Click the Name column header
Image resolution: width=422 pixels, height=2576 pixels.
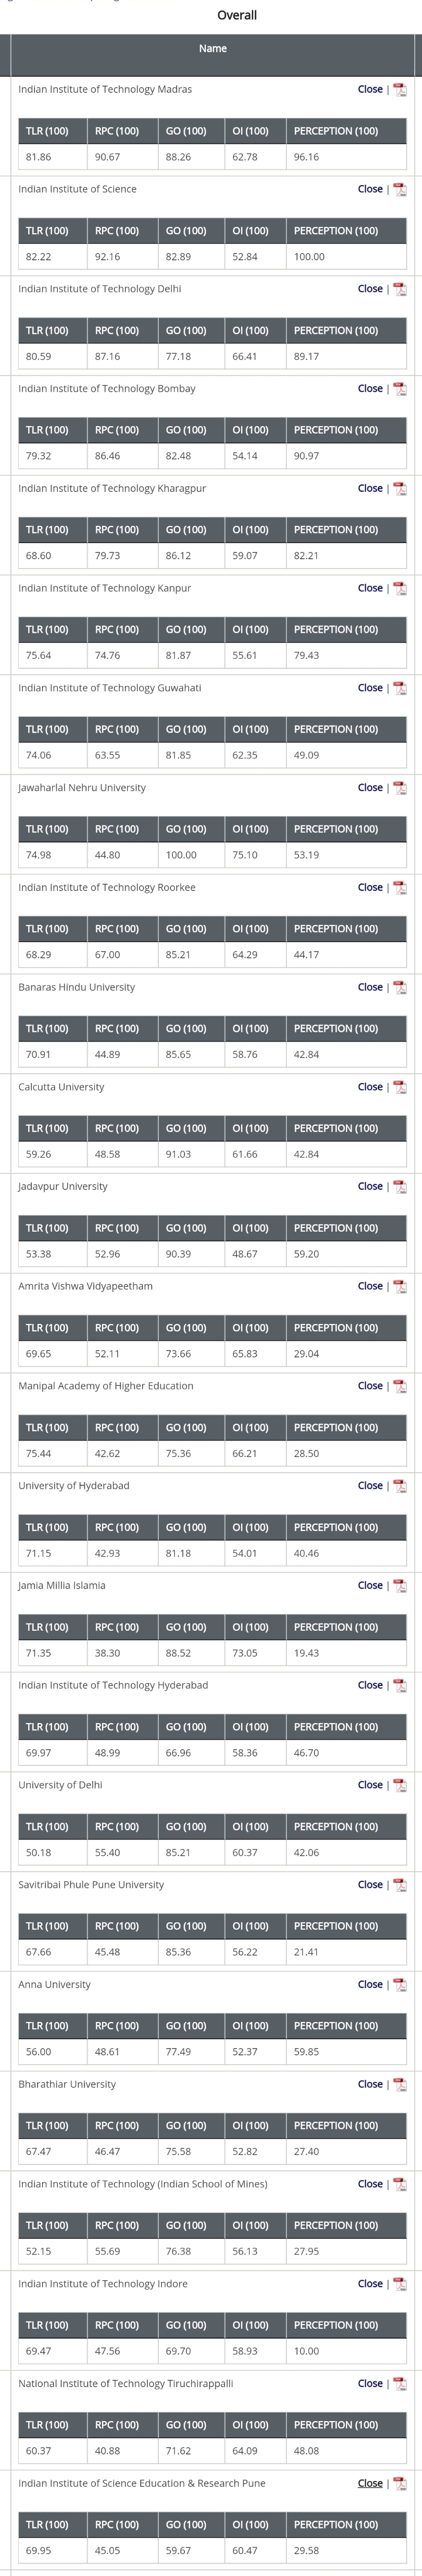point(213,49)
